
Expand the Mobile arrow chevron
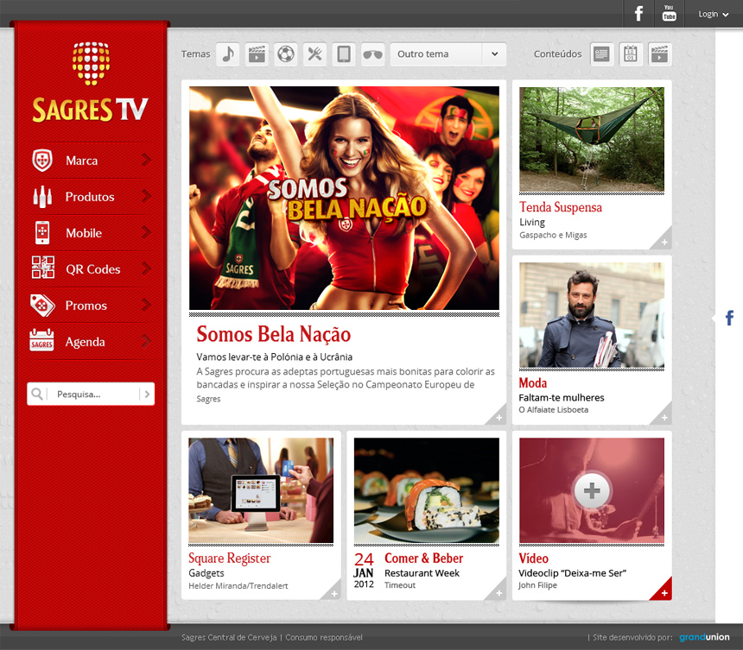click(x=146, y=232)
